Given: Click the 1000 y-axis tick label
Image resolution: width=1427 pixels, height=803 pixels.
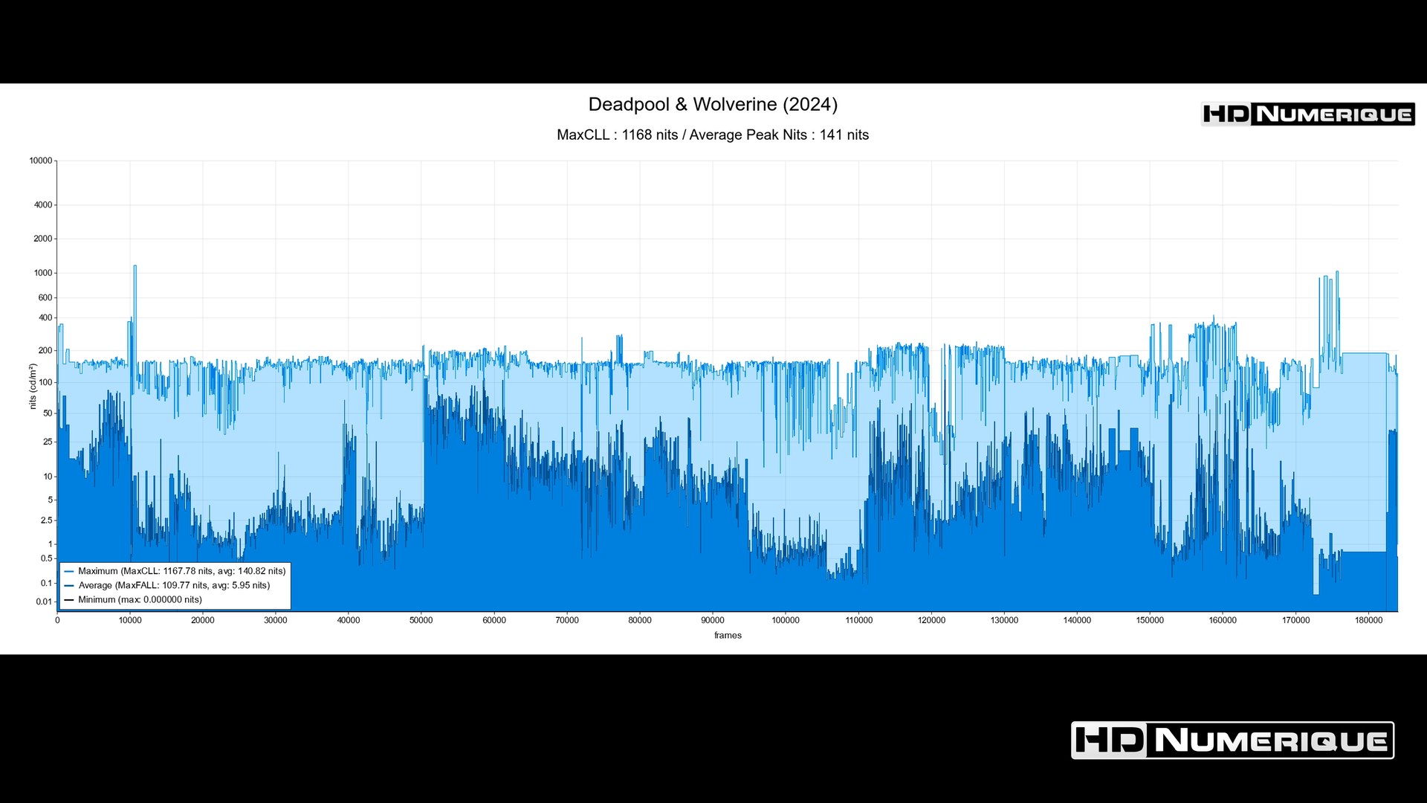Looking at the screenshot, I should [43, 273].
